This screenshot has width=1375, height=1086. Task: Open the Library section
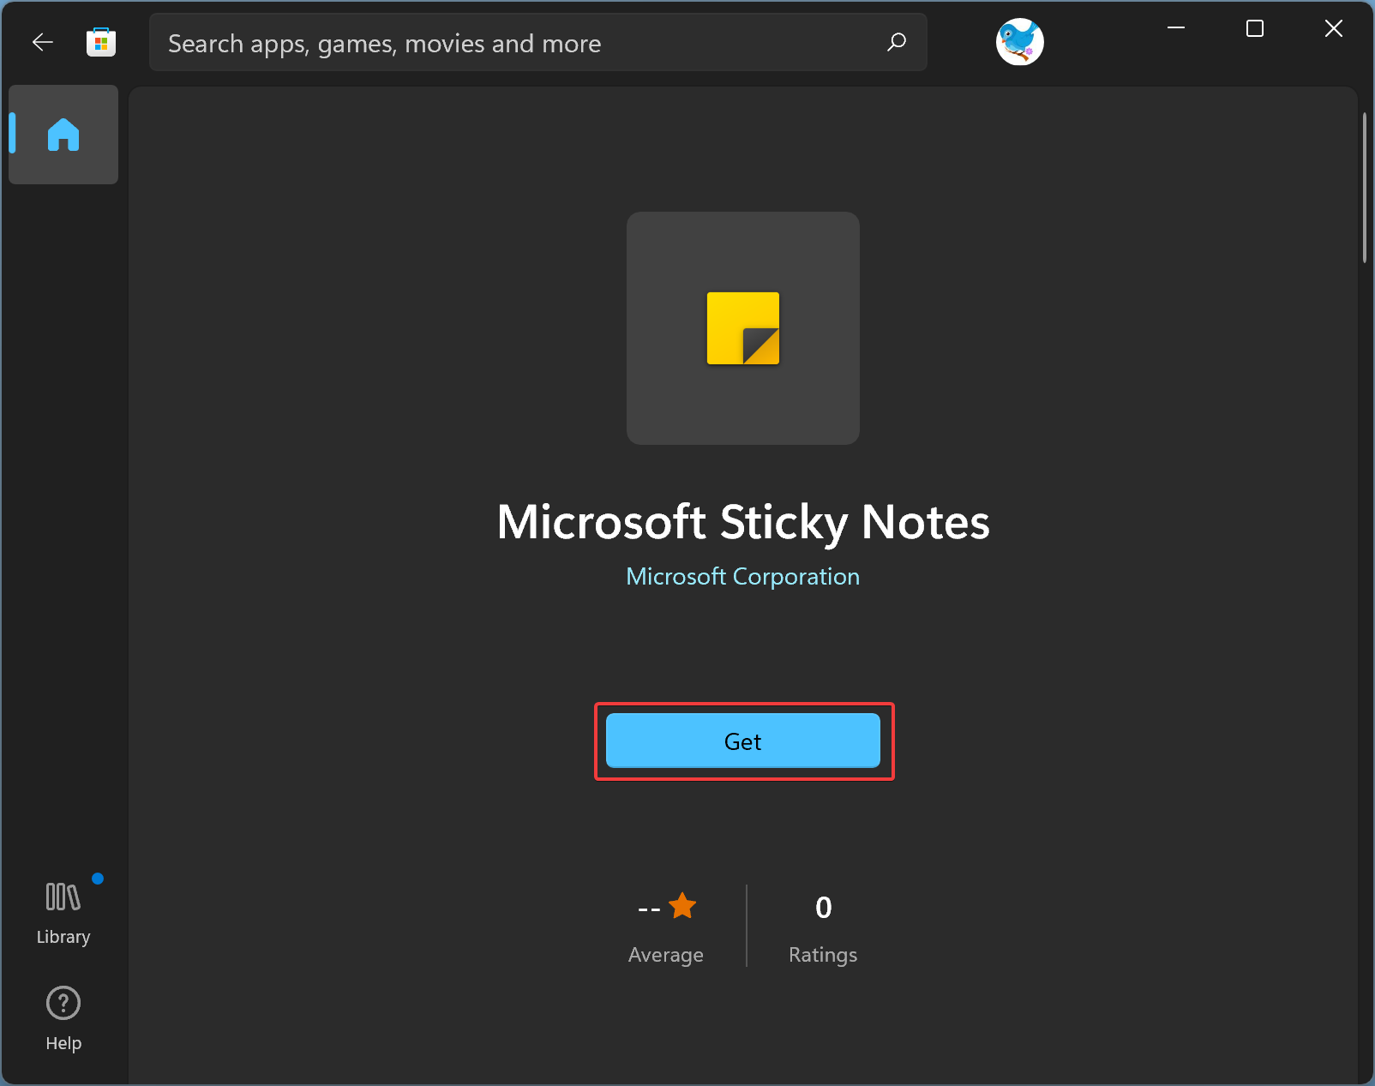[63, 912]
